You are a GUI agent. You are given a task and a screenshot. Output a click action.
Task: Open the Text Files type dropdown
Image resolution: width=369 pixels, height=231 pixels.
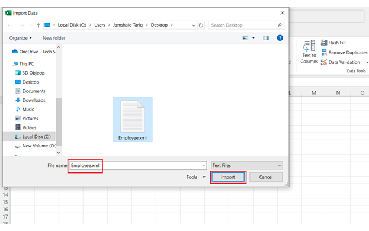[x=247, y=165]
